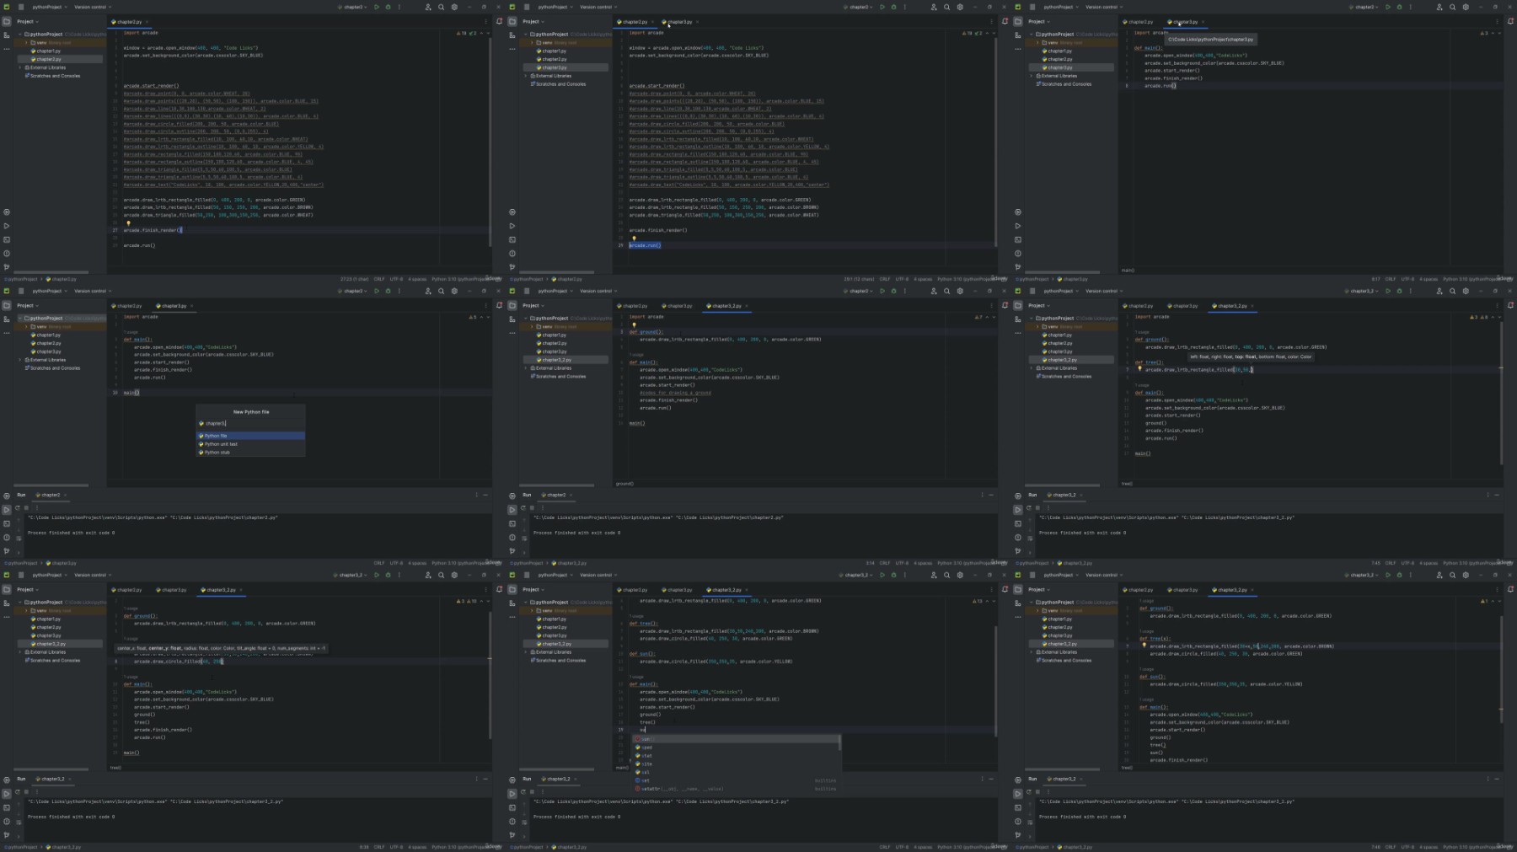Open Structure tool icon in single-tab chapter2.py frame
Image resolution: width=1517 pixels, height=852 pixels.
(7, 35)
